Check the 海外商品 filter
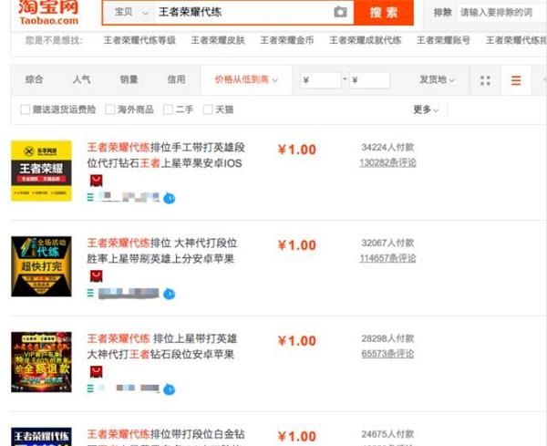Viewport: 547px width, 446px height. tap(110, 109)
